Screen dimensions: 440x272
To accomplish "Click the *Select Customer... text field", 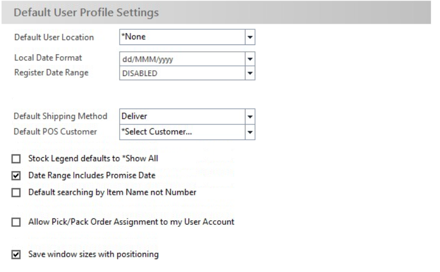I will tap(182, 132).
